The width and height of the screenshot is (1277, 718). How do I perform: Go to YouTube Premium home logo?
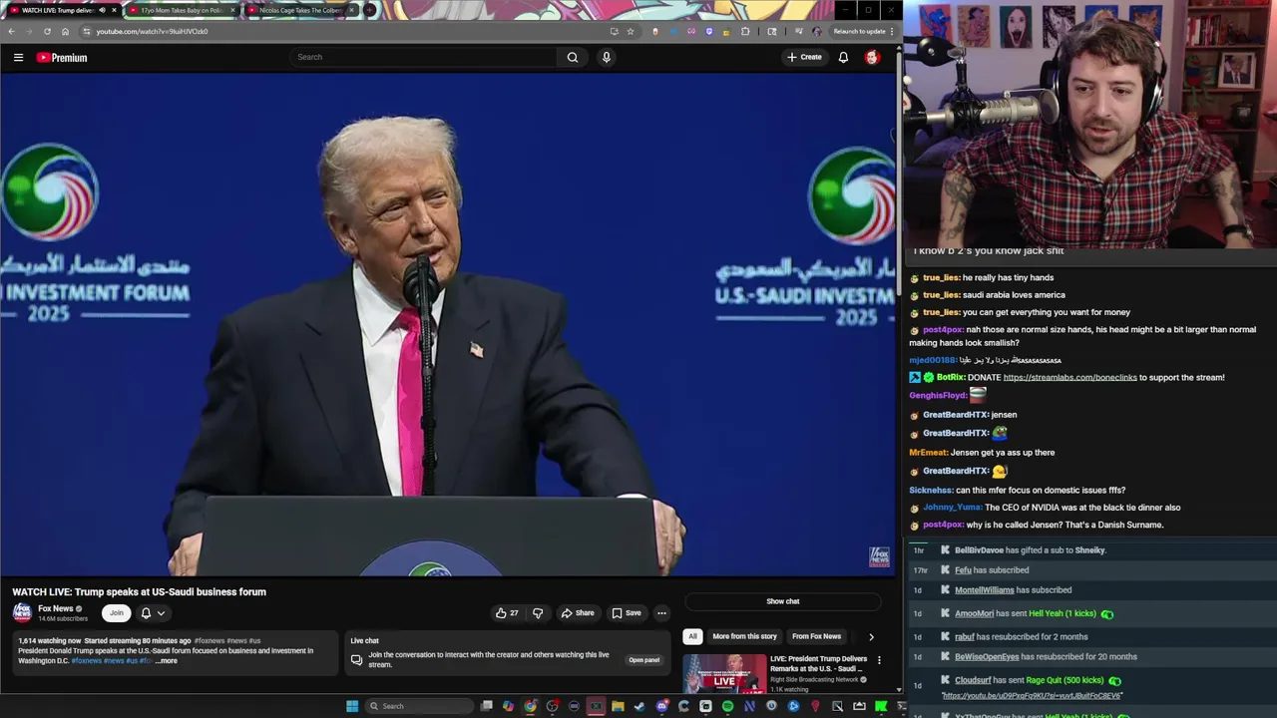click(x=62, y=58)
